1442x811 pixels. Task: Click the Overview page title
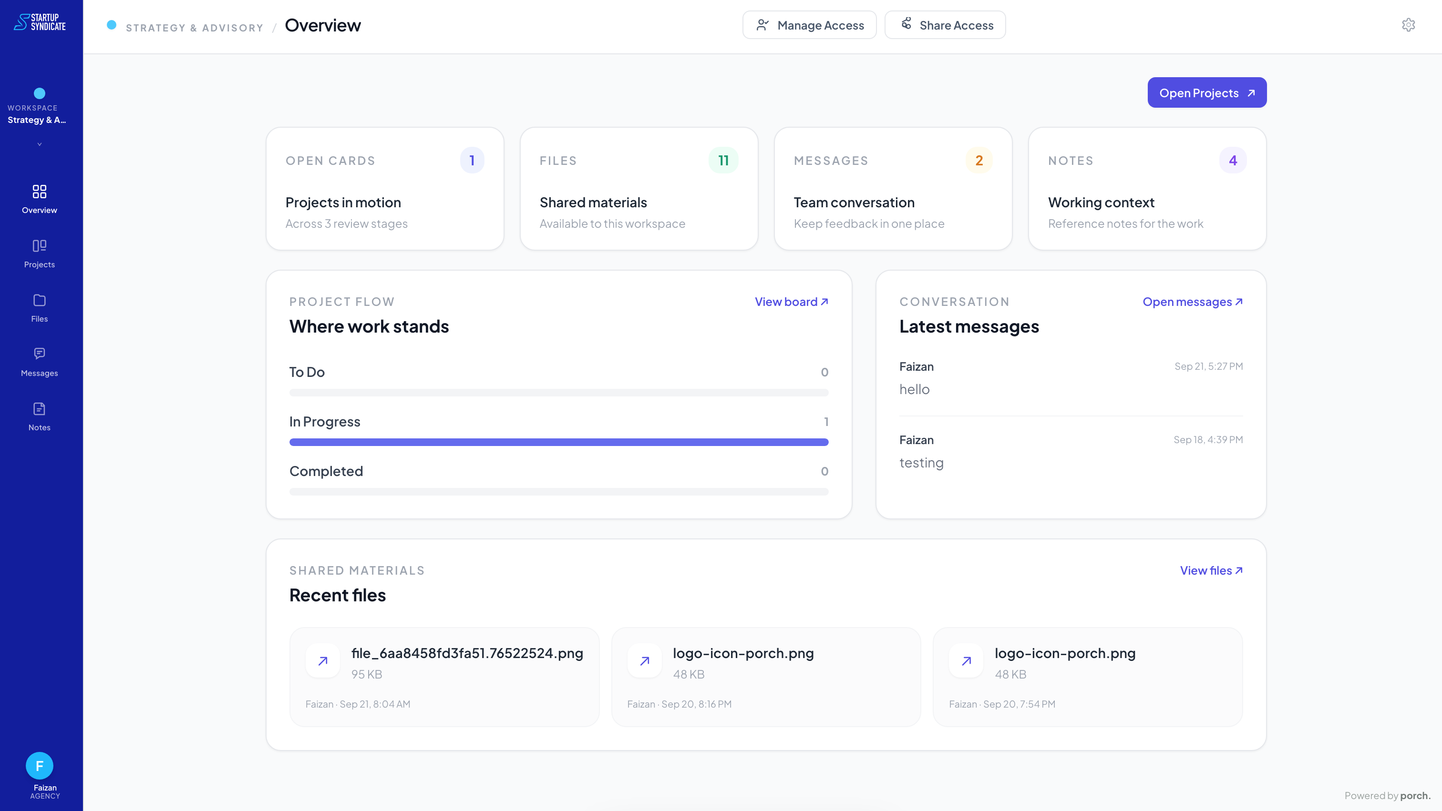point(322,25)
